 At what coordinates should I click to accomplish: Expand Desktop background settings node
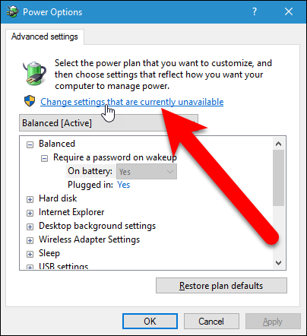[30, 227]
